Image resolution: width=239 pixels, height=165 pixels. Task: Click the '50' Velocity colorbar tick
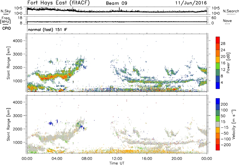223,116
